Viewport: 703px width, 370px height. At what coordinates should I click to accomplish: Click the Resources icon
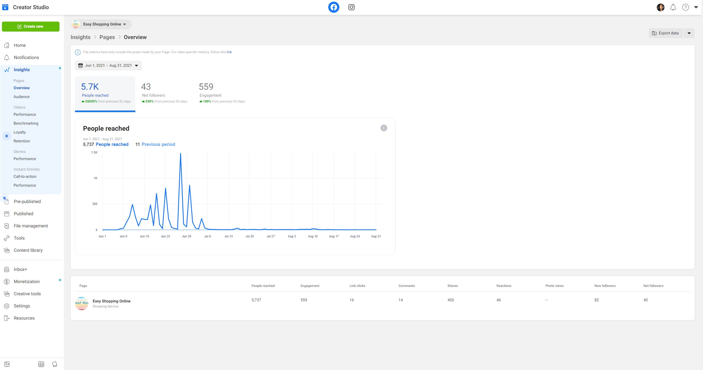(x=7, y=318)
